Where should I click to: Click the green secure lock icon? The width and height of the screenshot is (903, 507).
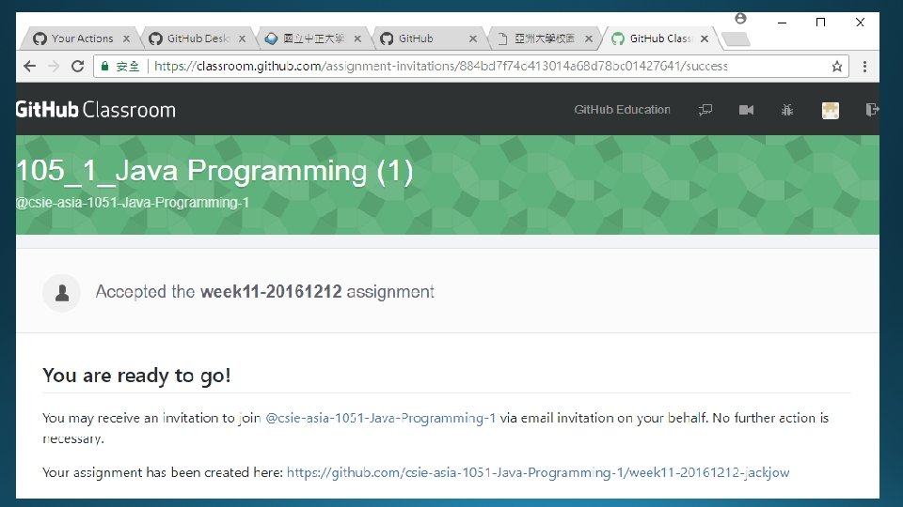point(104,66)
